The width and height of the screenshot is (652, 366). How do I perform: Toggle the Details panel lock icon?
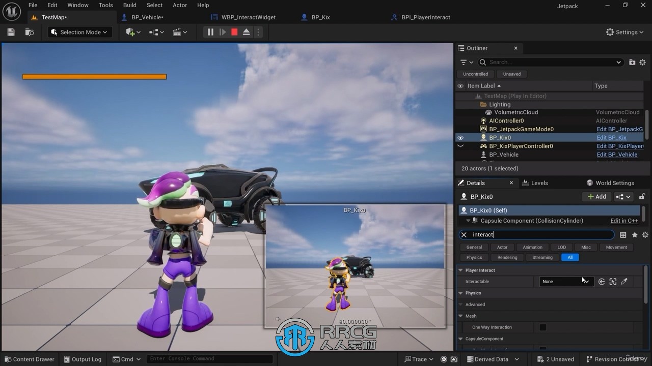642,197
